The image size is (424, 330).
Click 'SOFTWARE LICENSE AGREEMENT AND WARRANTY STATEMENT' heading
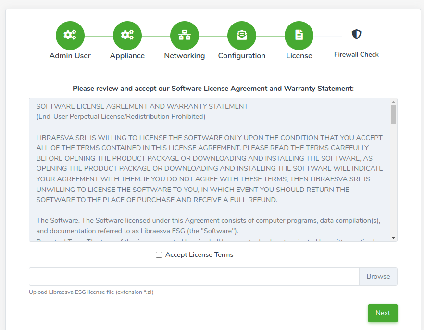142,107
